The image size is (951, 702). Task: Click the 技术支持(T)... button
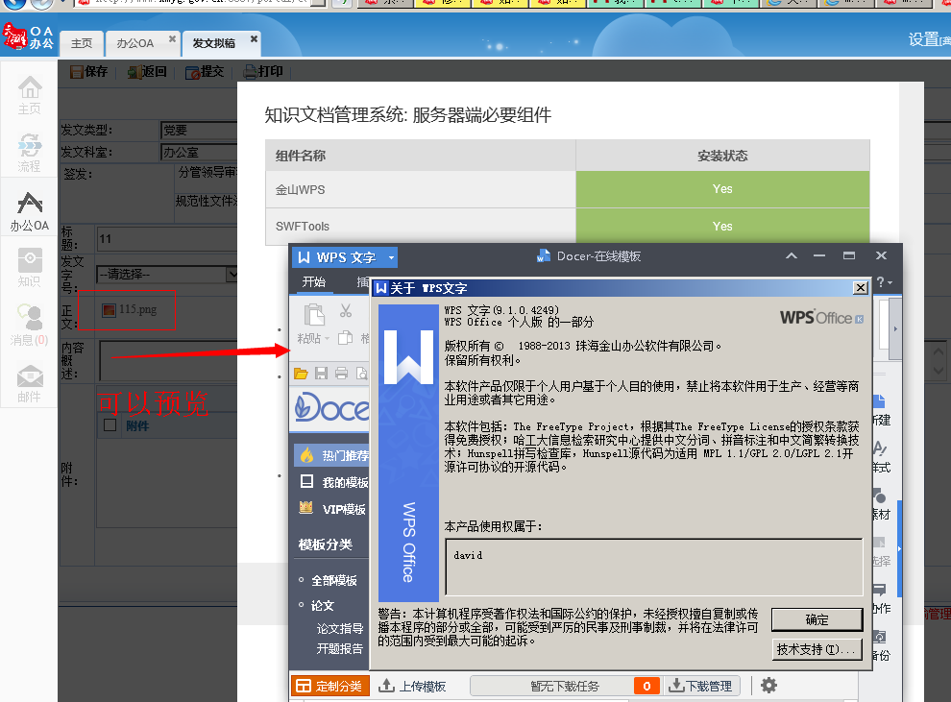pos(817,649)
